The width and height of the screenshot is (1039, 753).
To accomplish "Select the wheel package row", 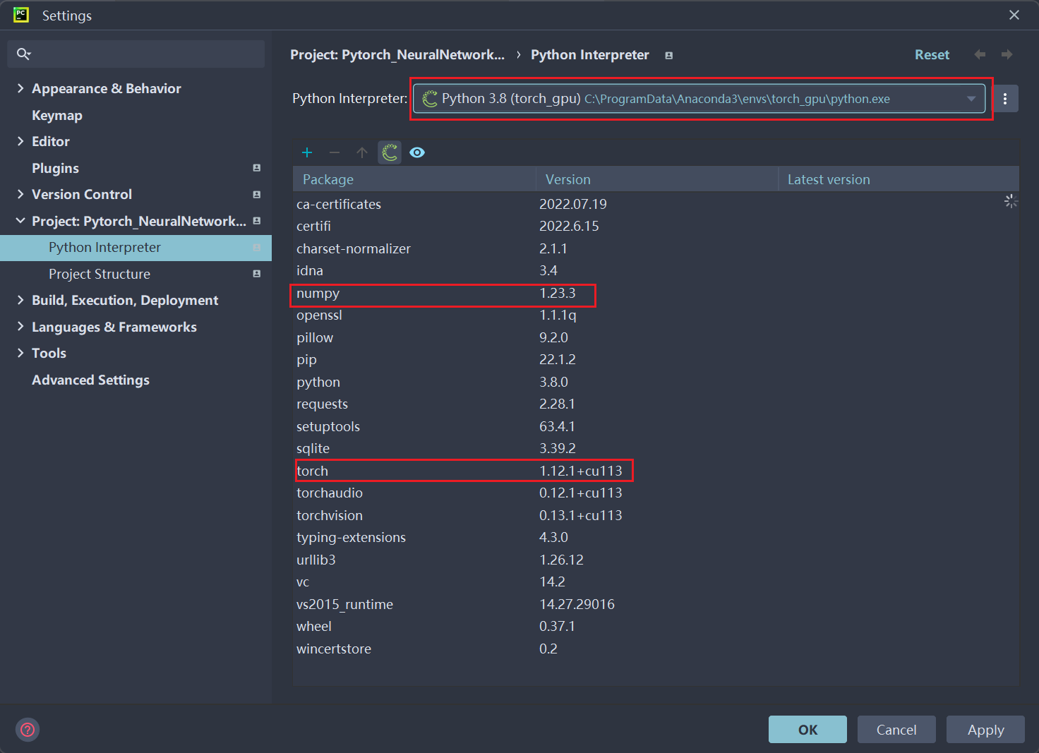I will (x=656, y=626).
